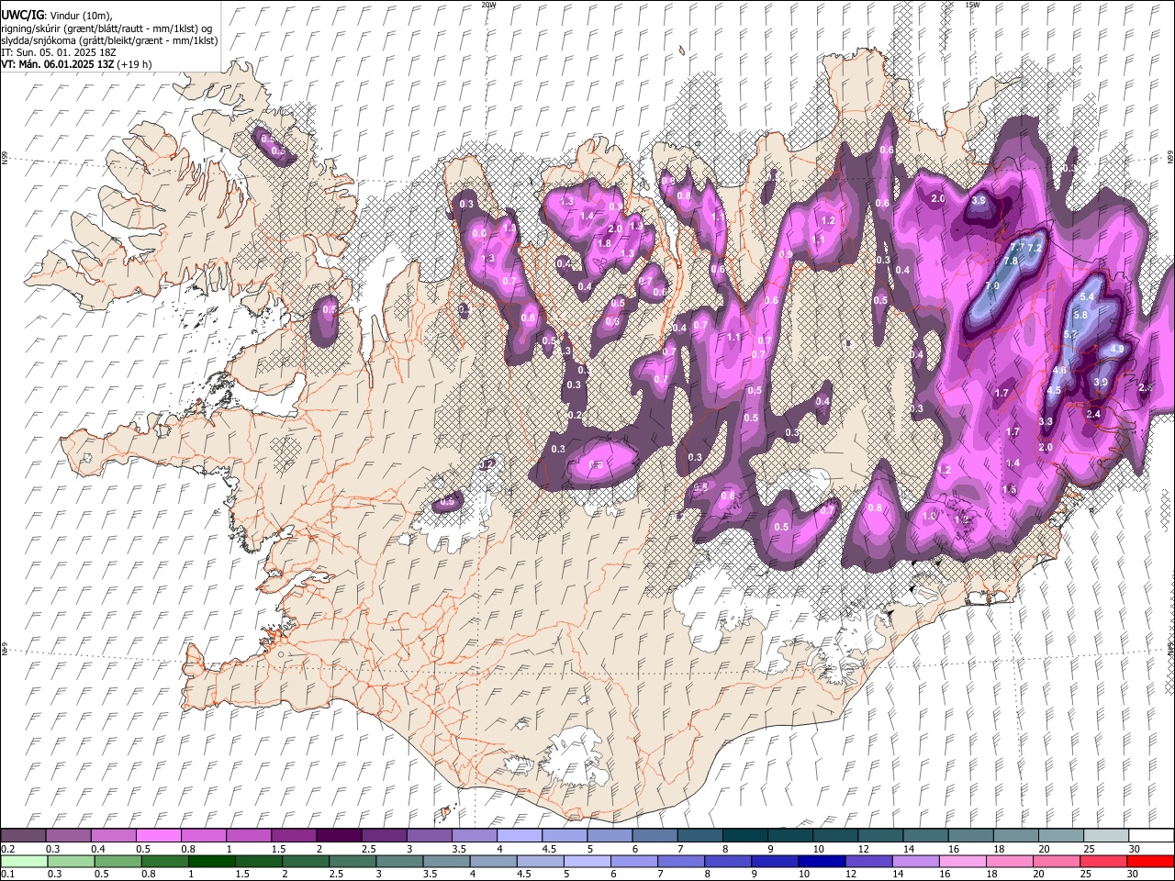The height and width of the screenshot is (881, 1175).
Task: Click the '20W' longitude label
Action: pyautogui.click(x=488, y=5)
